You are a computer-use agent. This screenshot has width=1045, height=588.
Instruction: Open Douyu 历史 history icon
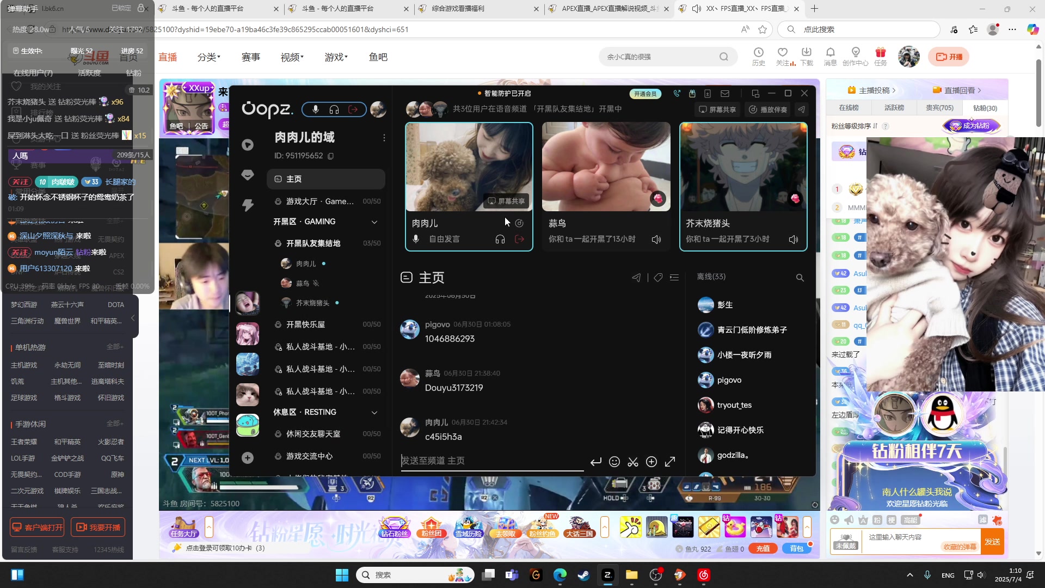coord(759,56)
